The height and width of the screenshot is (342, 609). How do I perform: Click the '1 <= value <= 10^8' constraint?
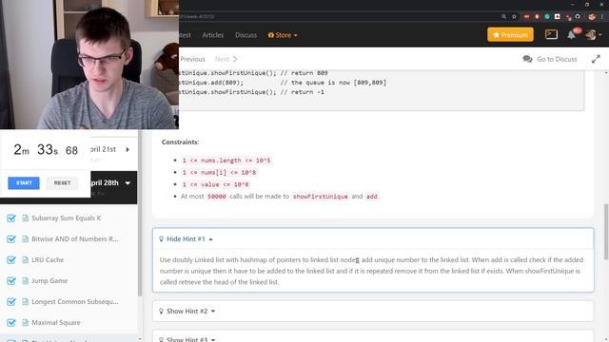[x=216, y=184]
